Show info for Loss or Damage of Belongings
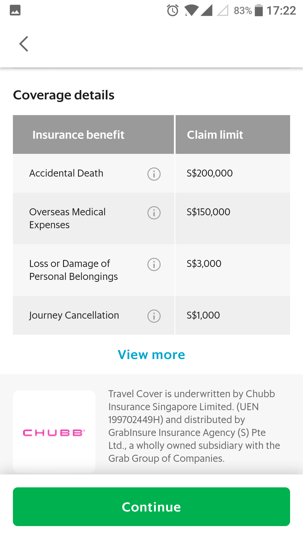The height and width of the screenshot is (539, 303). point(154,264)
